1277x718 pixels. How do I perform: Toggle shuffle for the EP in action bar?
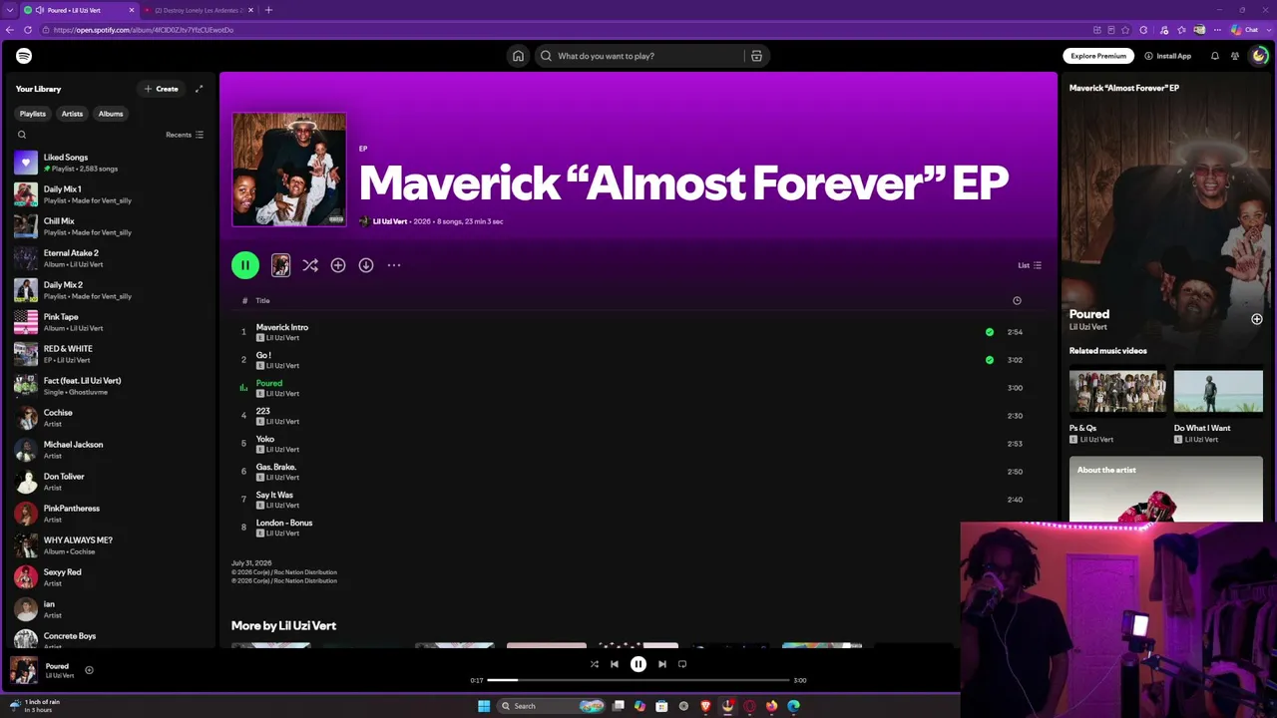tap(310, 265)
